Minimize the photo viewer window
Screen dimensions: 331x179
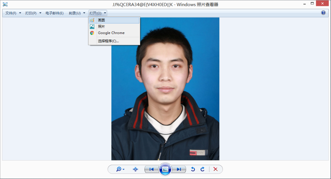[305, 4]
